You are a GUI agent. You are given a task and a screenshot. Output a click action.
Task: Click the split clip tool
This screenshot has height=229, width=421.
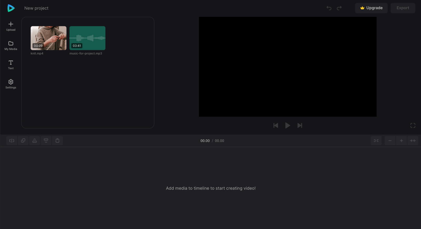click(x=12, y=141)
